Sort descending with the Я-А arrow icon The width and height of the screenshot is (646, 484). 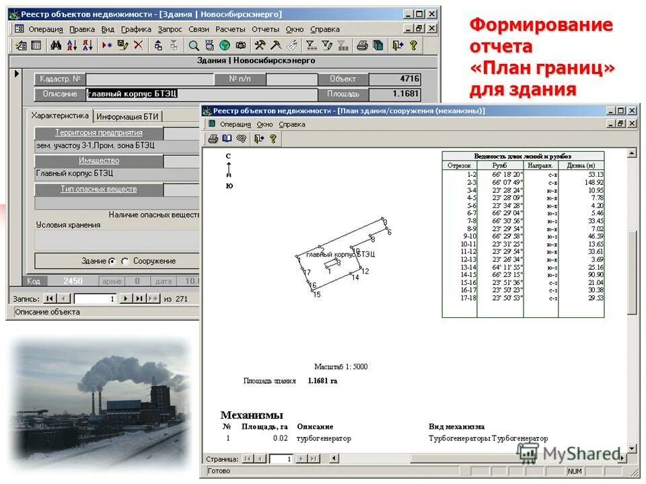[x=87, y=45]
